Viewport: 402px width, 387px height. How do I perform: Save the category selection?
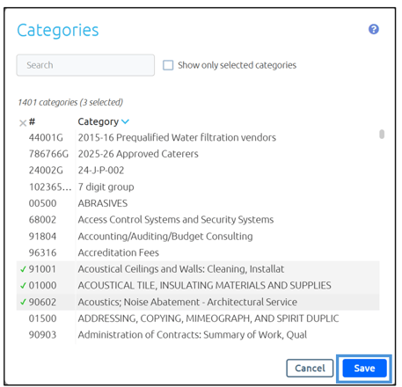point(364,368)
